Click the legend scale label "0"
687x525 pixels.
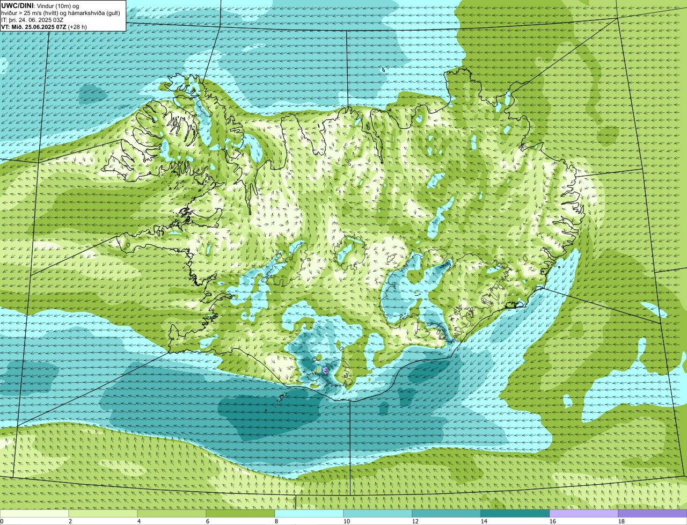coord(2,521)
